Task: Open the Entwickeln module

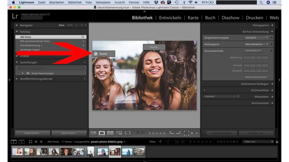Action: [x=170, y=18]
